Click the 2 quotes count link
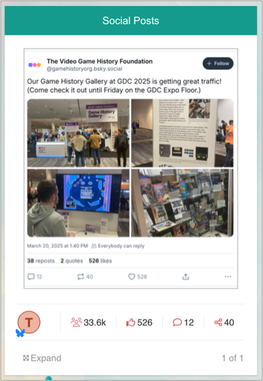The width and height of the screenshot is (263, 381). [72, 261]
